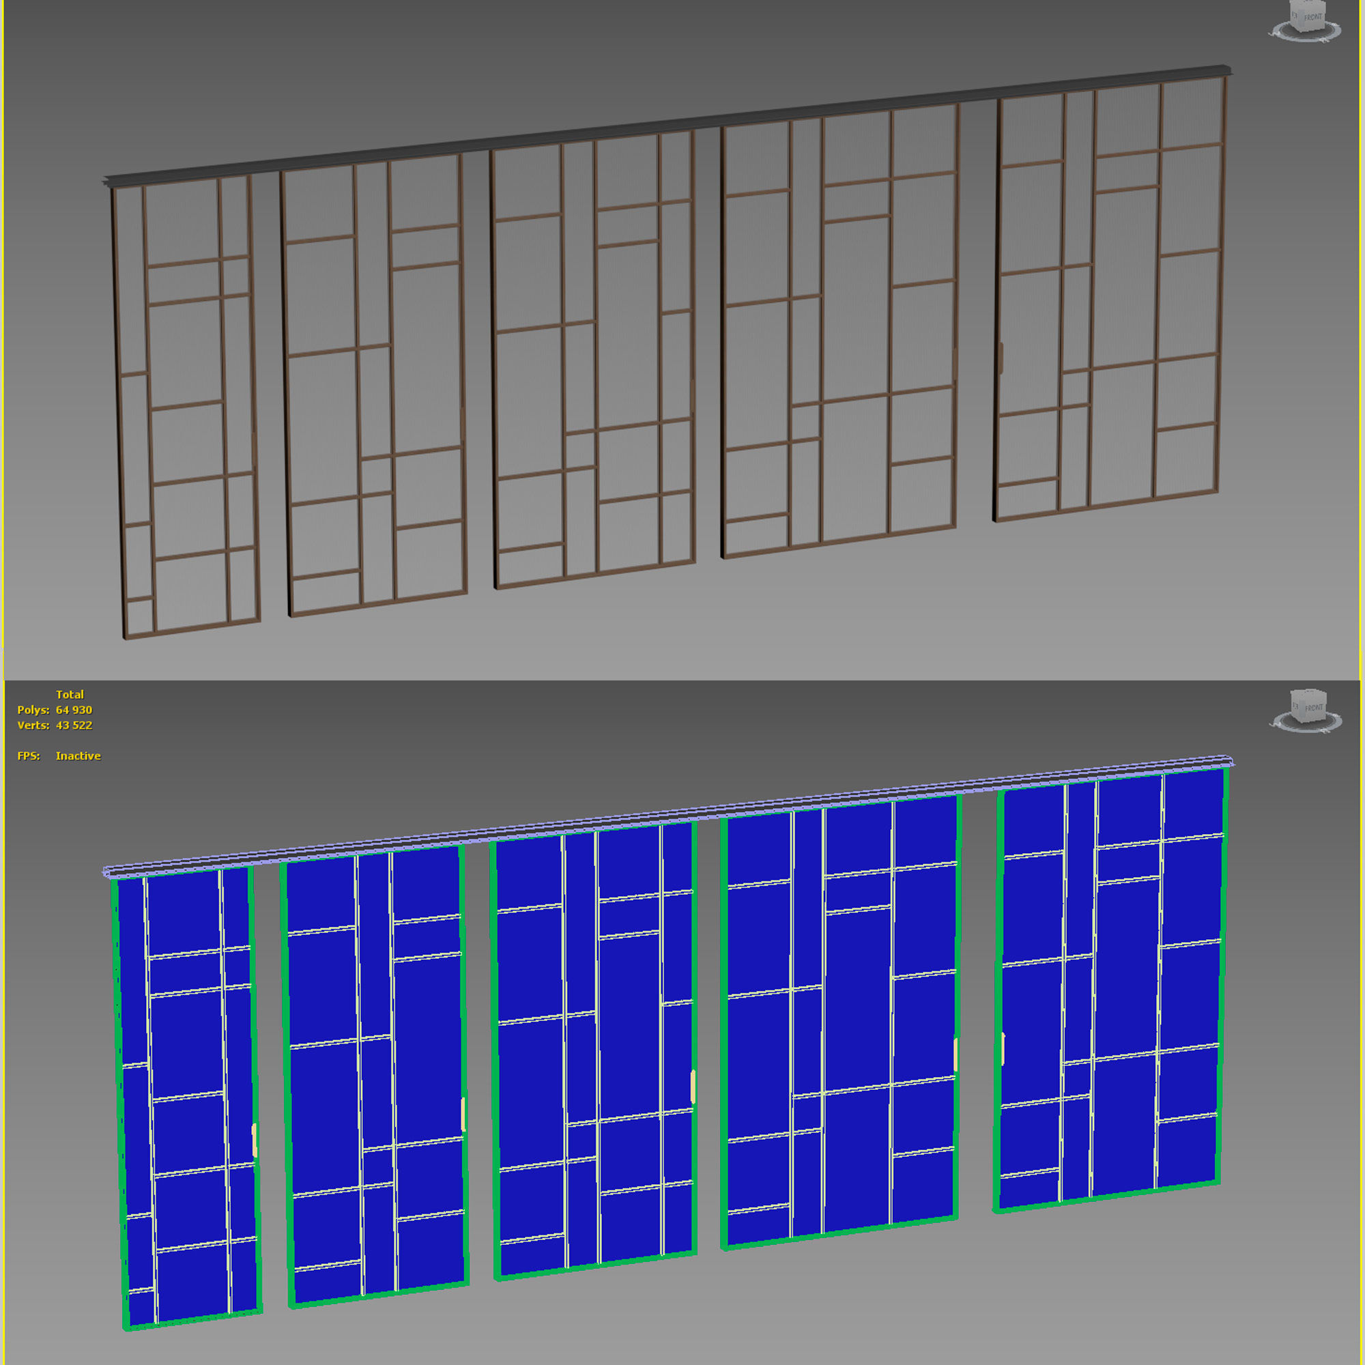Click the 'Polys: 64 930' statistic
This screenshot has height=1365, width=1365.
55,710
